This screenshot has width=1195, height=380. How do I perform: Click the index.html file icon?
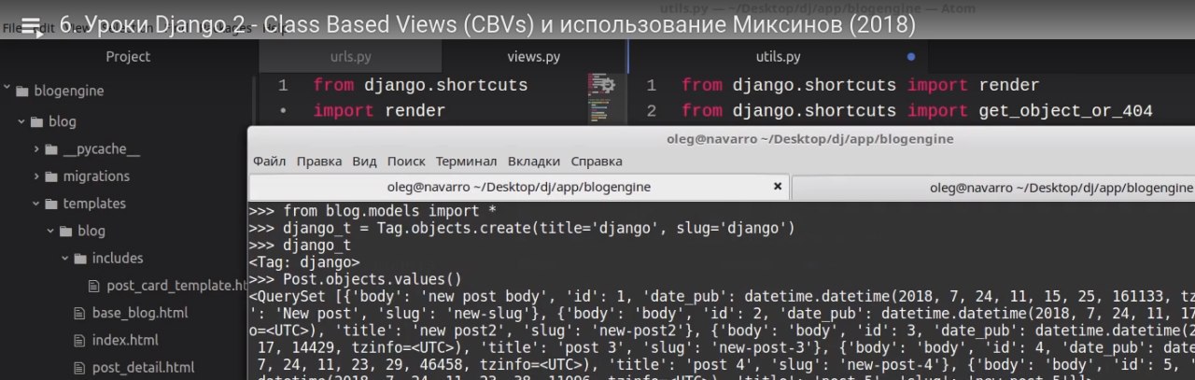point(79,340)
